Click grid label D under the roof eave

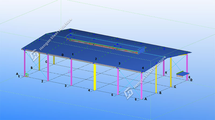[x=62, y=55]
